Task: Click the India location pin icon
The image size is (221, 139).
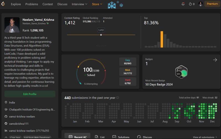Action: pos(6,102)
